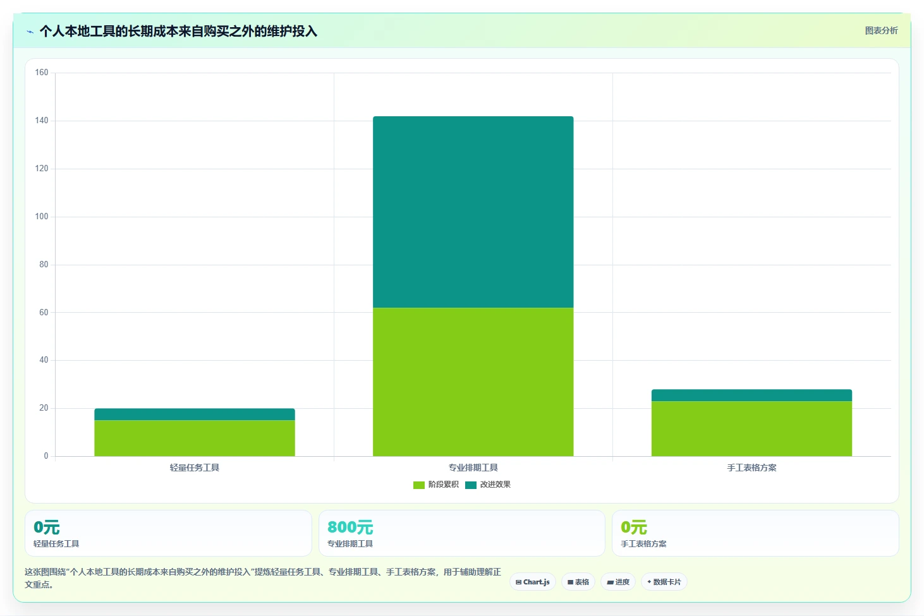
Task: Click the 图表分析 label in header
Action: click(881, 30)
